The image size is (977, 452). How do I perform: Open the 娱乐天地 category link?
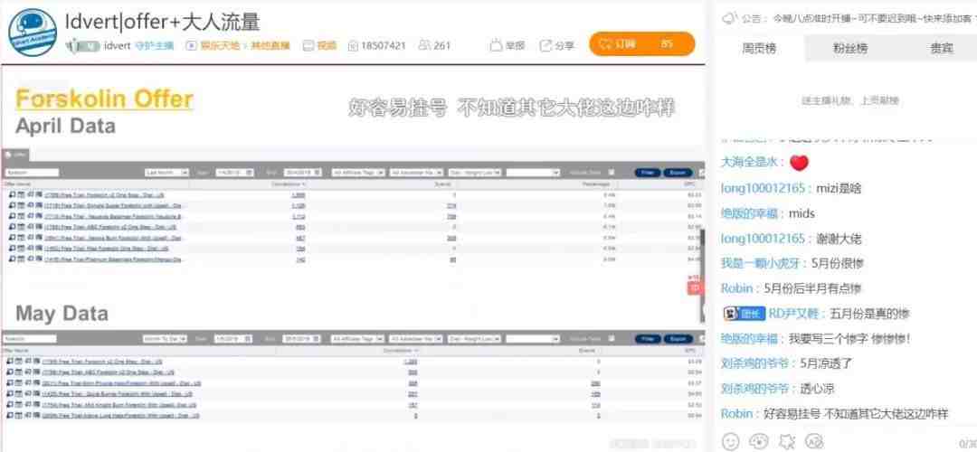click(222, 45)
